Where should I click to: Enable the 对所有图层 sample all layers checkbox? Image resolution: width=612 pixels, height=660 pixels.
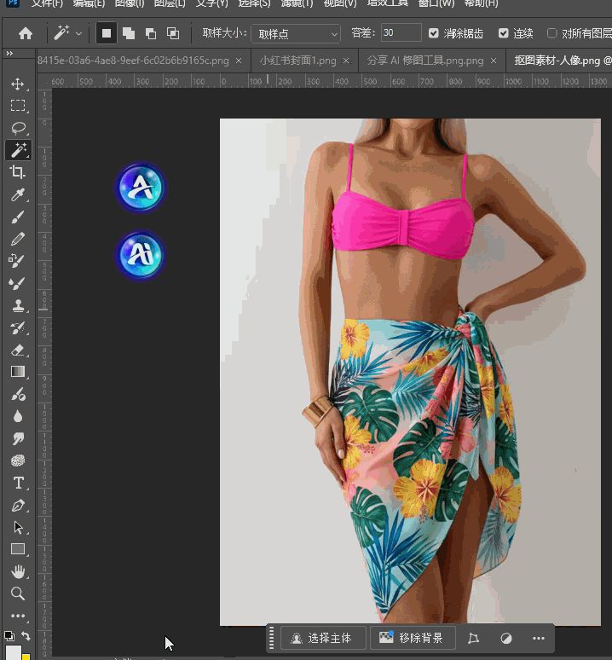551,33
